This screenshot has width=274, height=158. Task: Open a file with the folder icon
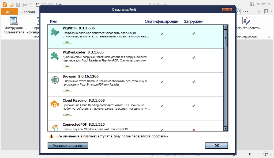(12, 5)
